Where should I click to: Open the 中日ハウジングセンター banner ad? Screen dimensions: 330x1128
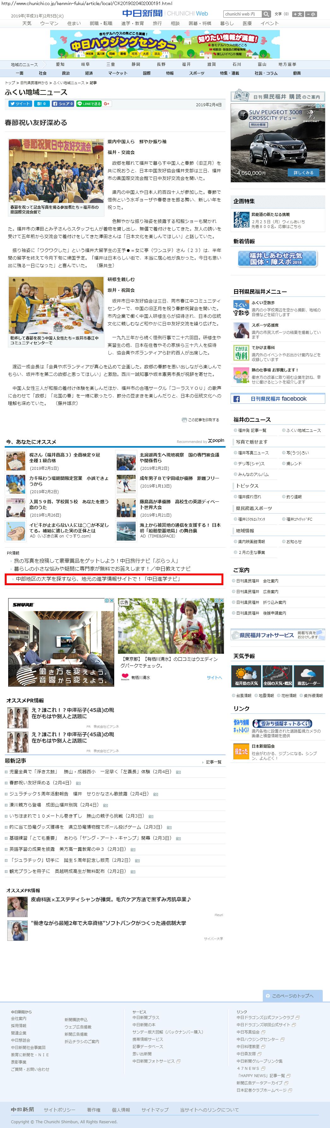pyautogui.click(x=165, y=44)
